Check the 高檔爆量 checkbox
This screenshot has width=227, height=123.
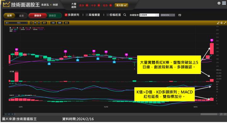[87, 15]
